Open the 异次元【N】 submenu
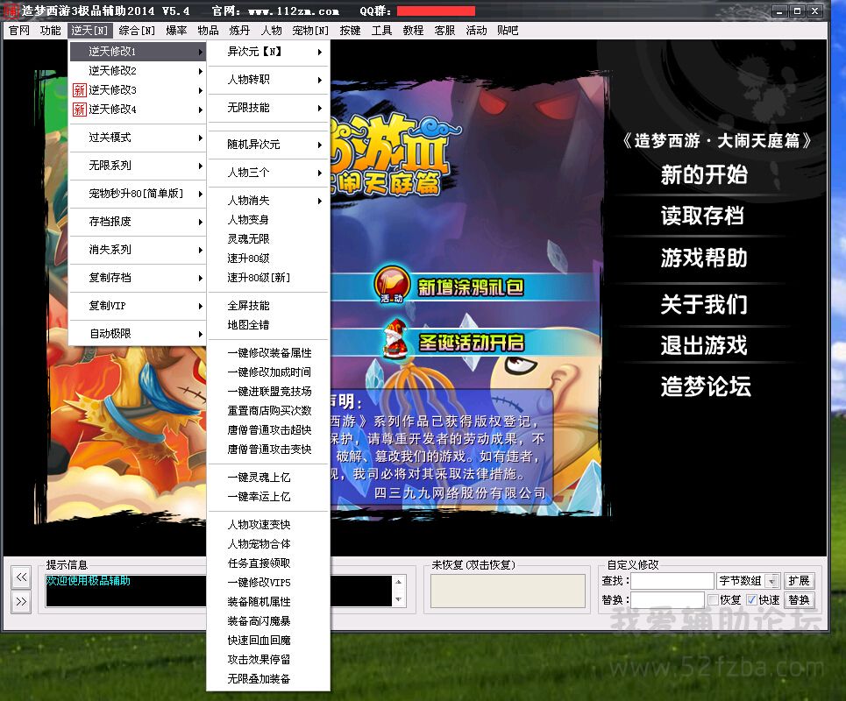The height and width of the screenshot is (701, 846). (268, 52)
